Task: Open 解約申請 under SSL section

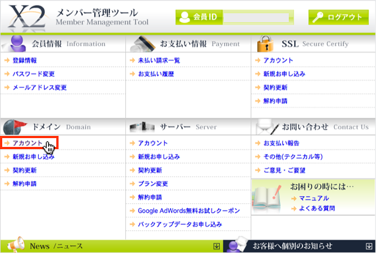Action: pyautogui.click(x=276, y=101)
